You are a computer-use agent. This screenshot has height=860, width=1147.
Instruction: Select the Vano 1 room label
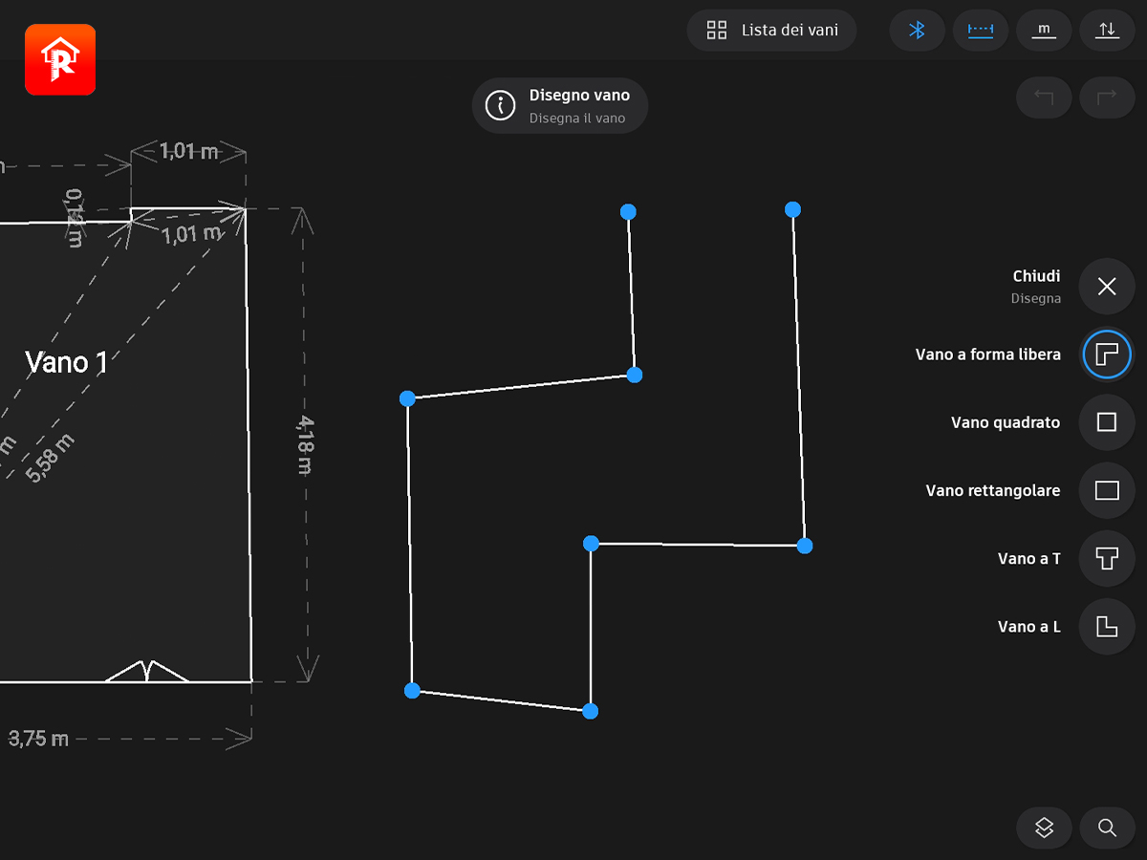66,362
